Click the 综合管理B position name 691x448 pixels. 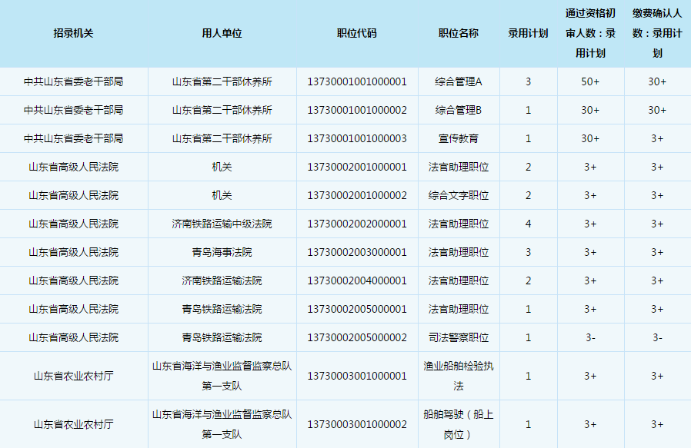459,110
